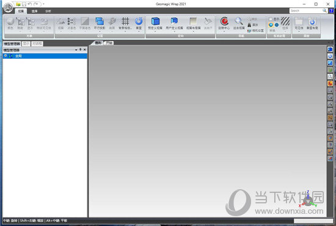Click the blue parallel projection icon
This screenshot has height=226, width=336.
(x=100, y=21)
